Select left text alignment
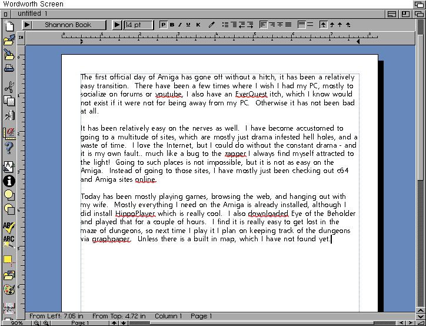426x326 pixels. click(x=263, y=25)
